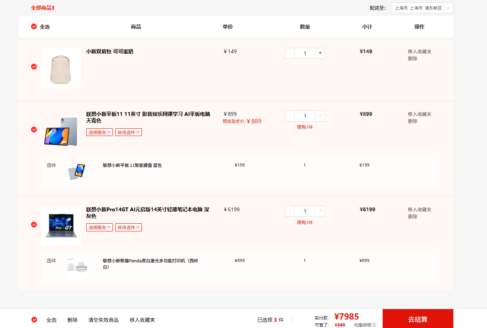Expand 选择服务 for the 小新平板11 tablet
487x328 pixels.
click(99, 133)
